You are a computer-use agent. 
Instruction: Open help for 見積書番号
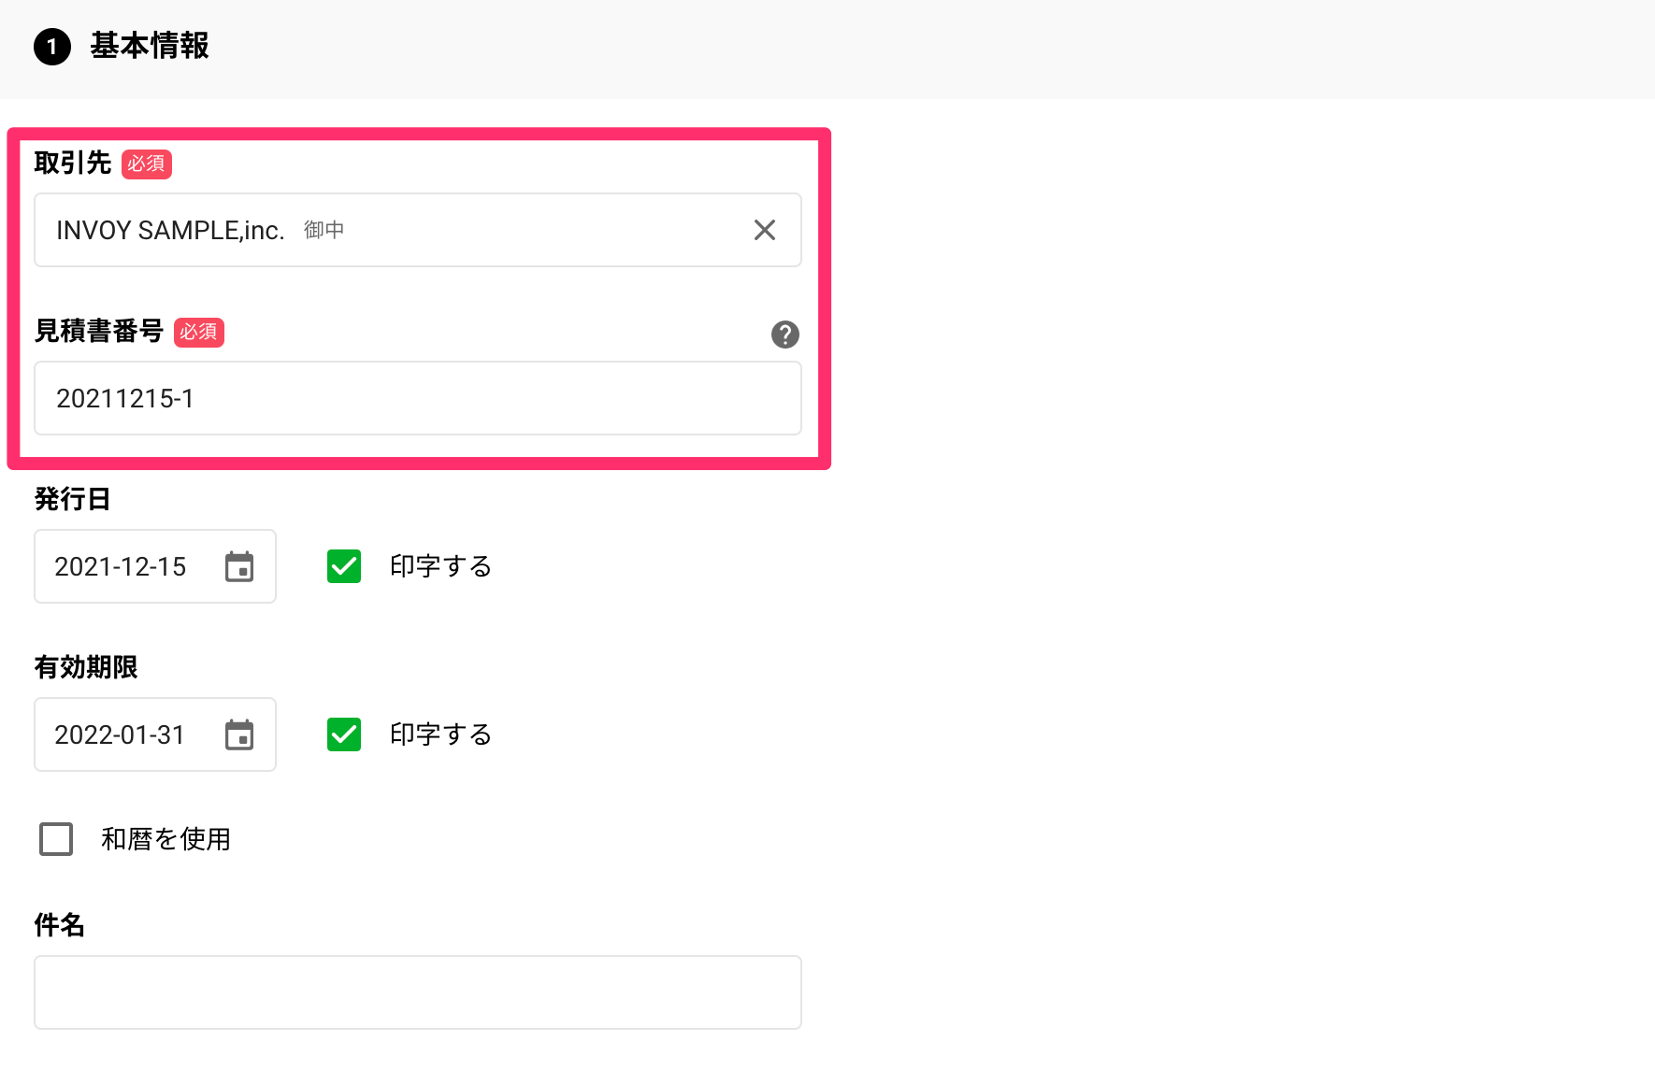click(x=785, y=335)
